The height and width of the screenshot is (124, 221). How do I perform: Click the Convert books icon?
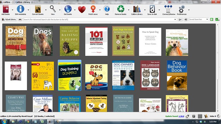[x=38, y=9]
